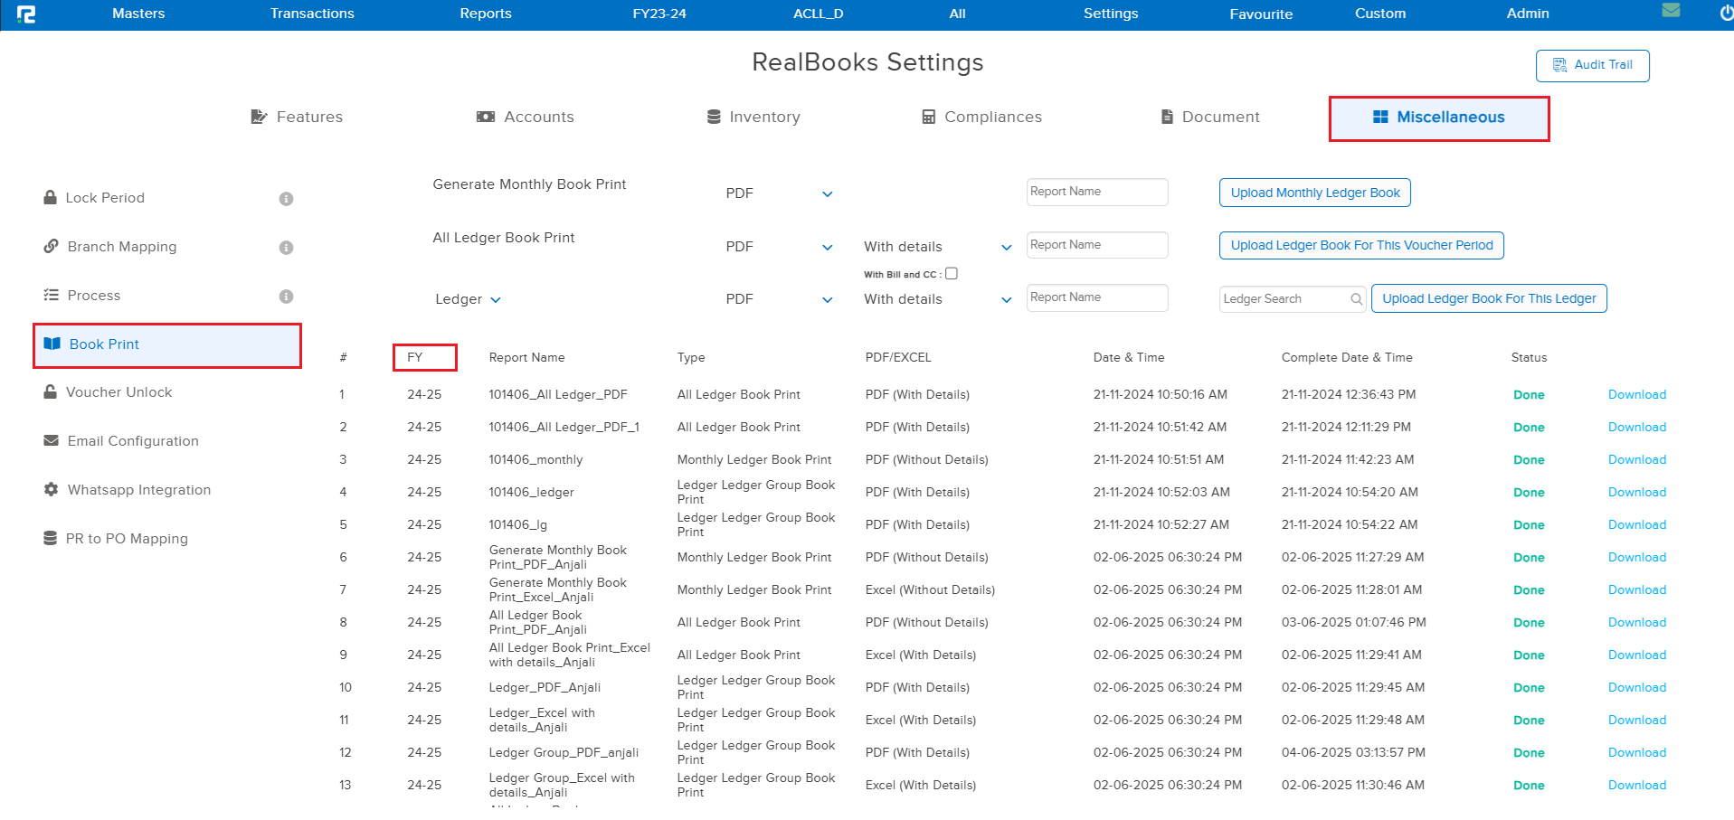Click the Audit Trail icon
Viewport: 1734px width, 820px height.
coord(1560,65)
